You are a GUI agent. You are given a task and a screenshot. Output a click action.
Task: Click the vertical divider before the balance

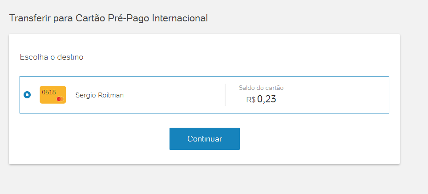225,95
